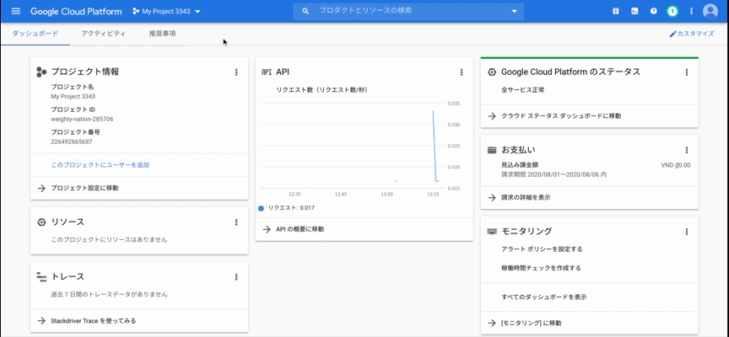Screen dimensions: 729x337
Task: Click 過去 7 日間のトレースデータがありません text
Action: click(x=109, y=294)
